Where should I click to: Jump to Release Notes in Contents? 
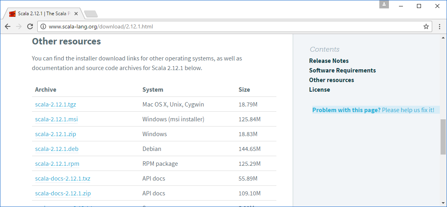[329, 61]
